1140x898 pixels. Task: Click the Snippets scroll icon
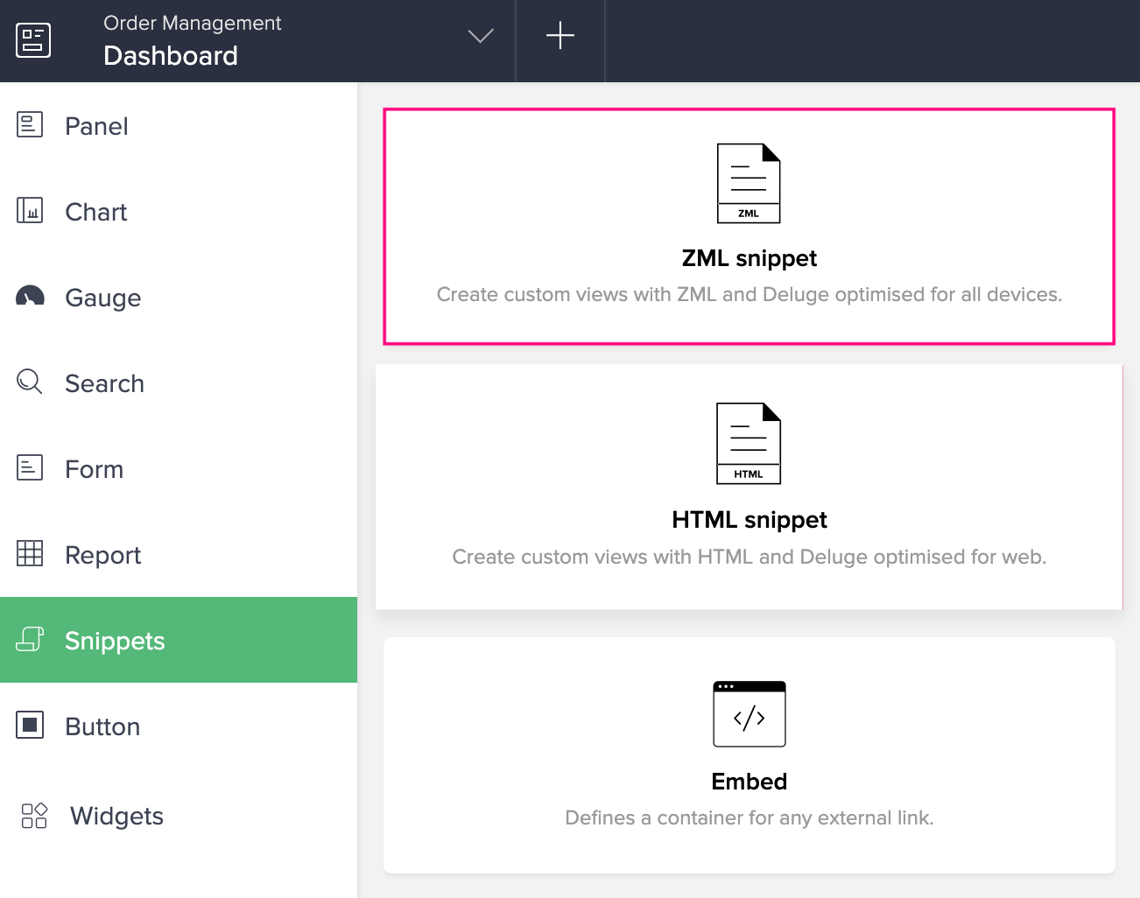pos(30,639)
